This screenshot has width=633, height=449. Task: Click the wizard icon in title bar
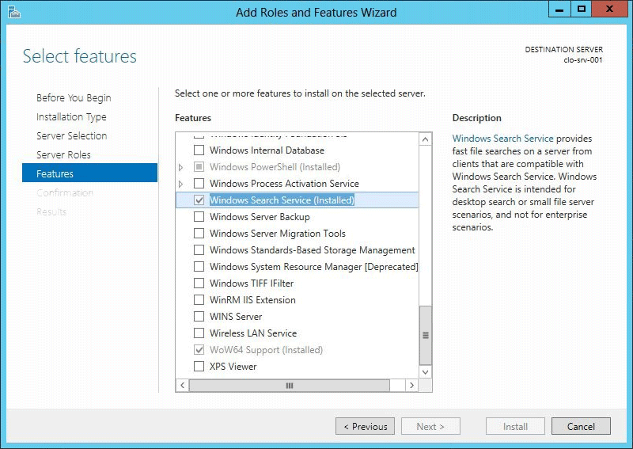(x=13, y=12)
